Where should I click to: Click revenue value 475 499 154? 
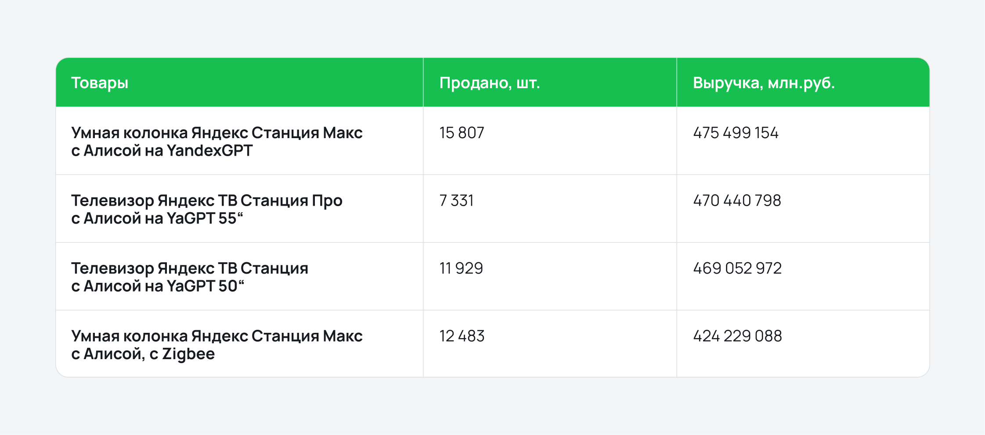tap(736, 133)
